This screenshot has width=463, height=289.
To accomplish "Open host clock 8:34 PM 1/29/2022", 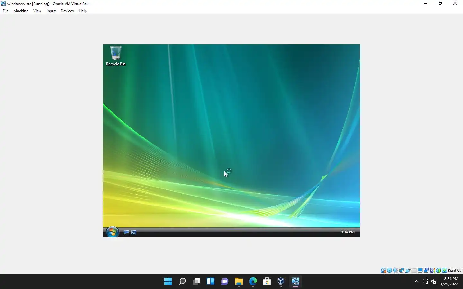I will click(449, 281).
